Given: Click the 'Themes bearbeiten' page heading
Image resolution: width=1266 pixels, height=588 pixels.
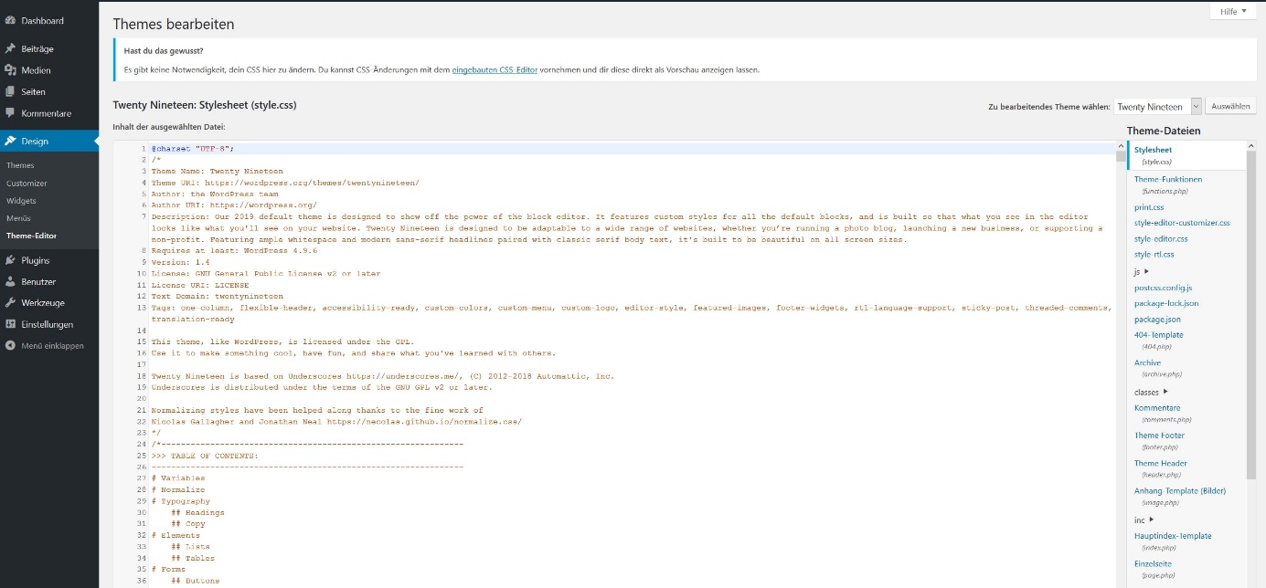Looking at the screenshot, I should point(173,25).
